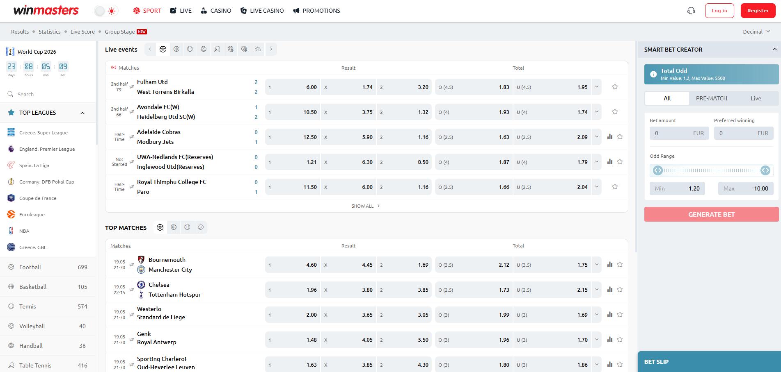Image resolution: width=781 pixels, height=372 pixels.
Task: Click the Smart Bet Creator info icon
Action: tap(653, 74)
